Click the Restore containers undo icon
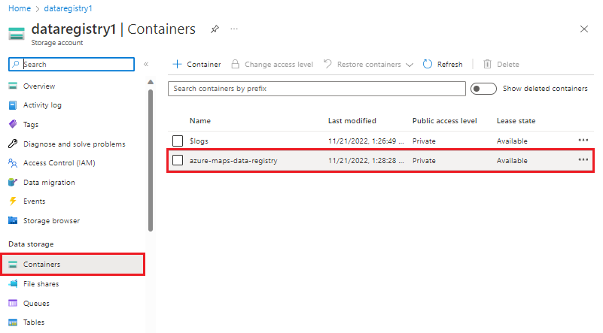The height and width of the screenshot is (333, 603). click(x=327, y=64)
